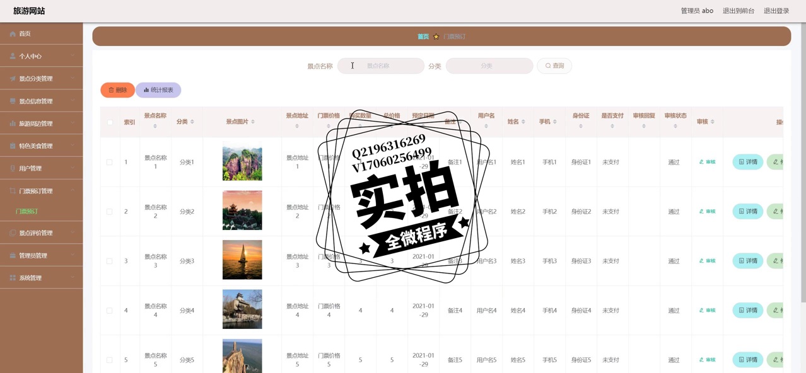Check the checkbox for row 2

pos(110,212)
